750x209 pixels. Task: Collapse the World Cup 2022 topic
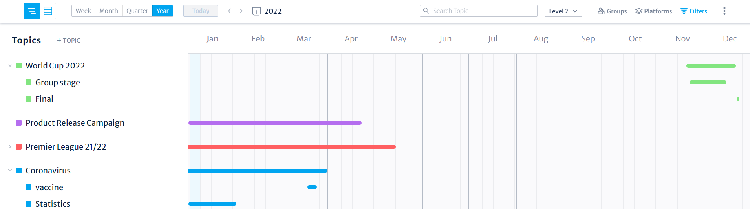(x=10, y=66)
